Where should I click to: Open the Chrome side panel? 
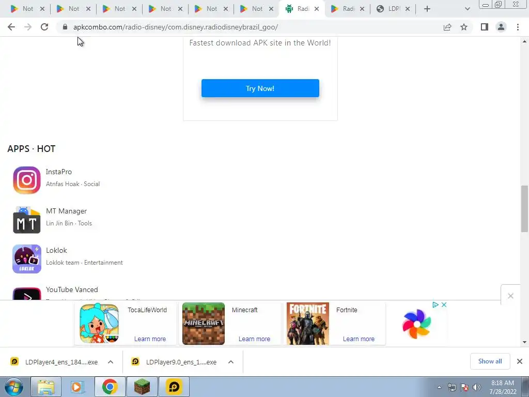coord(485,27)
